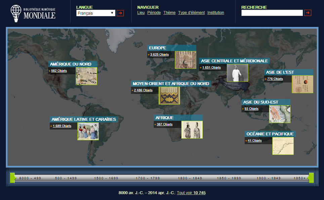Expand the plus icon beside 1 651 Objets
Screen dimensions: 324x200
[x=200, y=68]
